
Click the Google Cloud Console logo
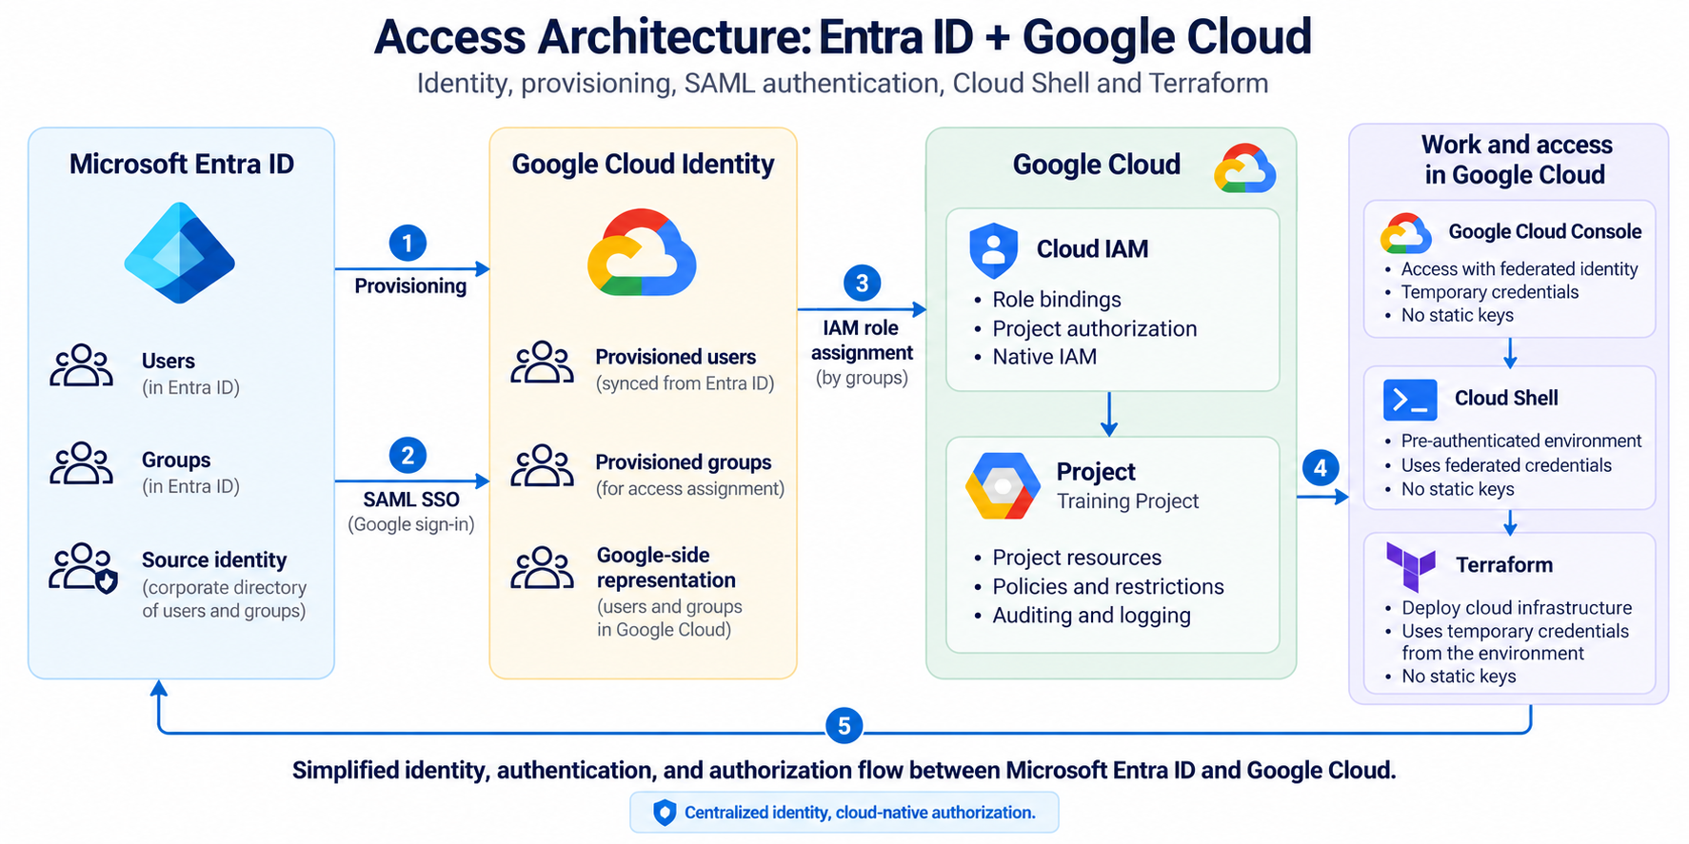[x=1406, y=233]
